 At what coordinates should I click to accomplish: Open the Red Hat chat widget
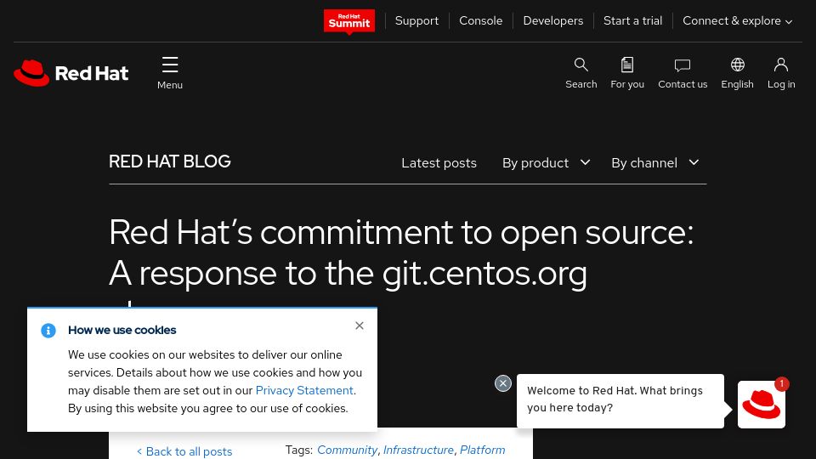point(761,405)
